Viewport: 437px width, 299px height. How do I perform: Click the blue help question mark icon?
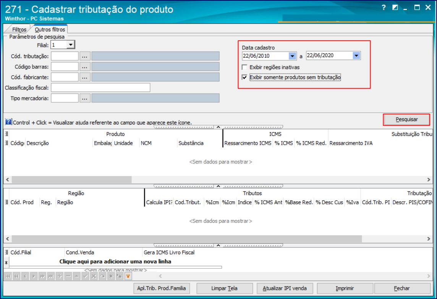(x=8, y=122)
